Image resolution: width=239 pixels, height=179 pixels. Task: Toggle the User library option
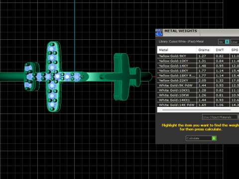(x=235, y=42)
